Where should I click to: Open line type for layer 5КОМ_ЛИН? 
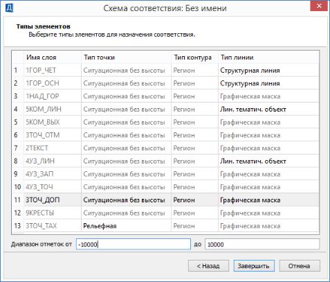pyautogui.click(x=268, y=109)
